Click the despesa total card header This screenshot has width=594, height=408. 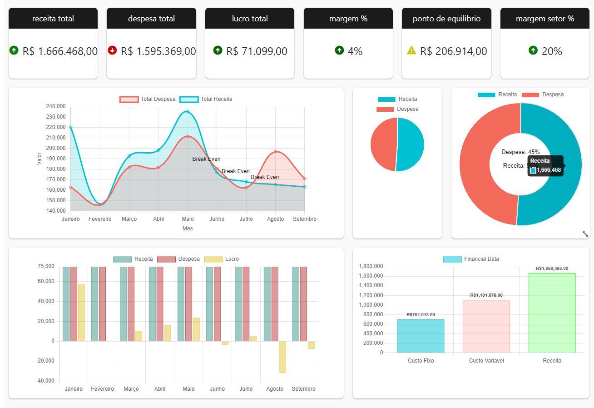151,18
